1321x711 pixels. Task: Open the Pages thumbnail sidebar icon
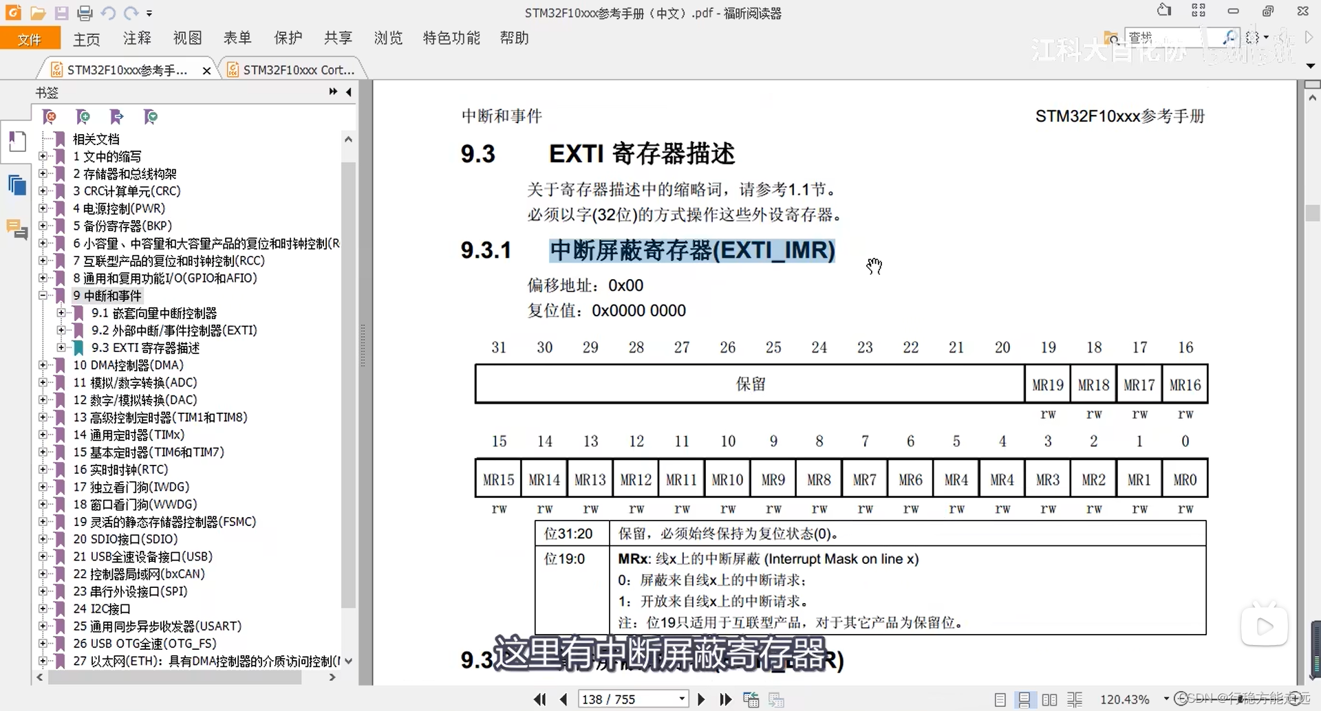click(x=17, y=185)
